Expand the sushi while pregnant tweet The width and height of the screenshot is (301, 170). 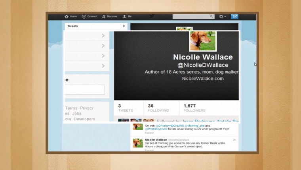point(149,133)
